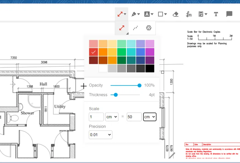This screenshot has height=163, width=240.
Task: Pick the lavender color swatch
Action: click(x=140, y=44)
